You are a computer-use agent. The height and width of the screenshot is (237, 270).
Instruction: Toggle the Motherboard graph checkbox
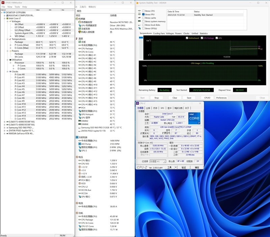coord(187,38)
